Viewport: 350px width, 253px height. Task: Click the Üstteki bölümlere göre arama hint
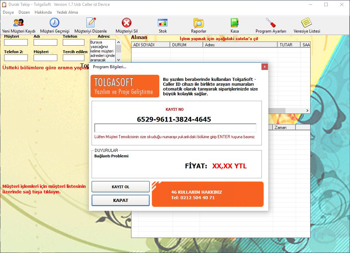pos(46,68)
